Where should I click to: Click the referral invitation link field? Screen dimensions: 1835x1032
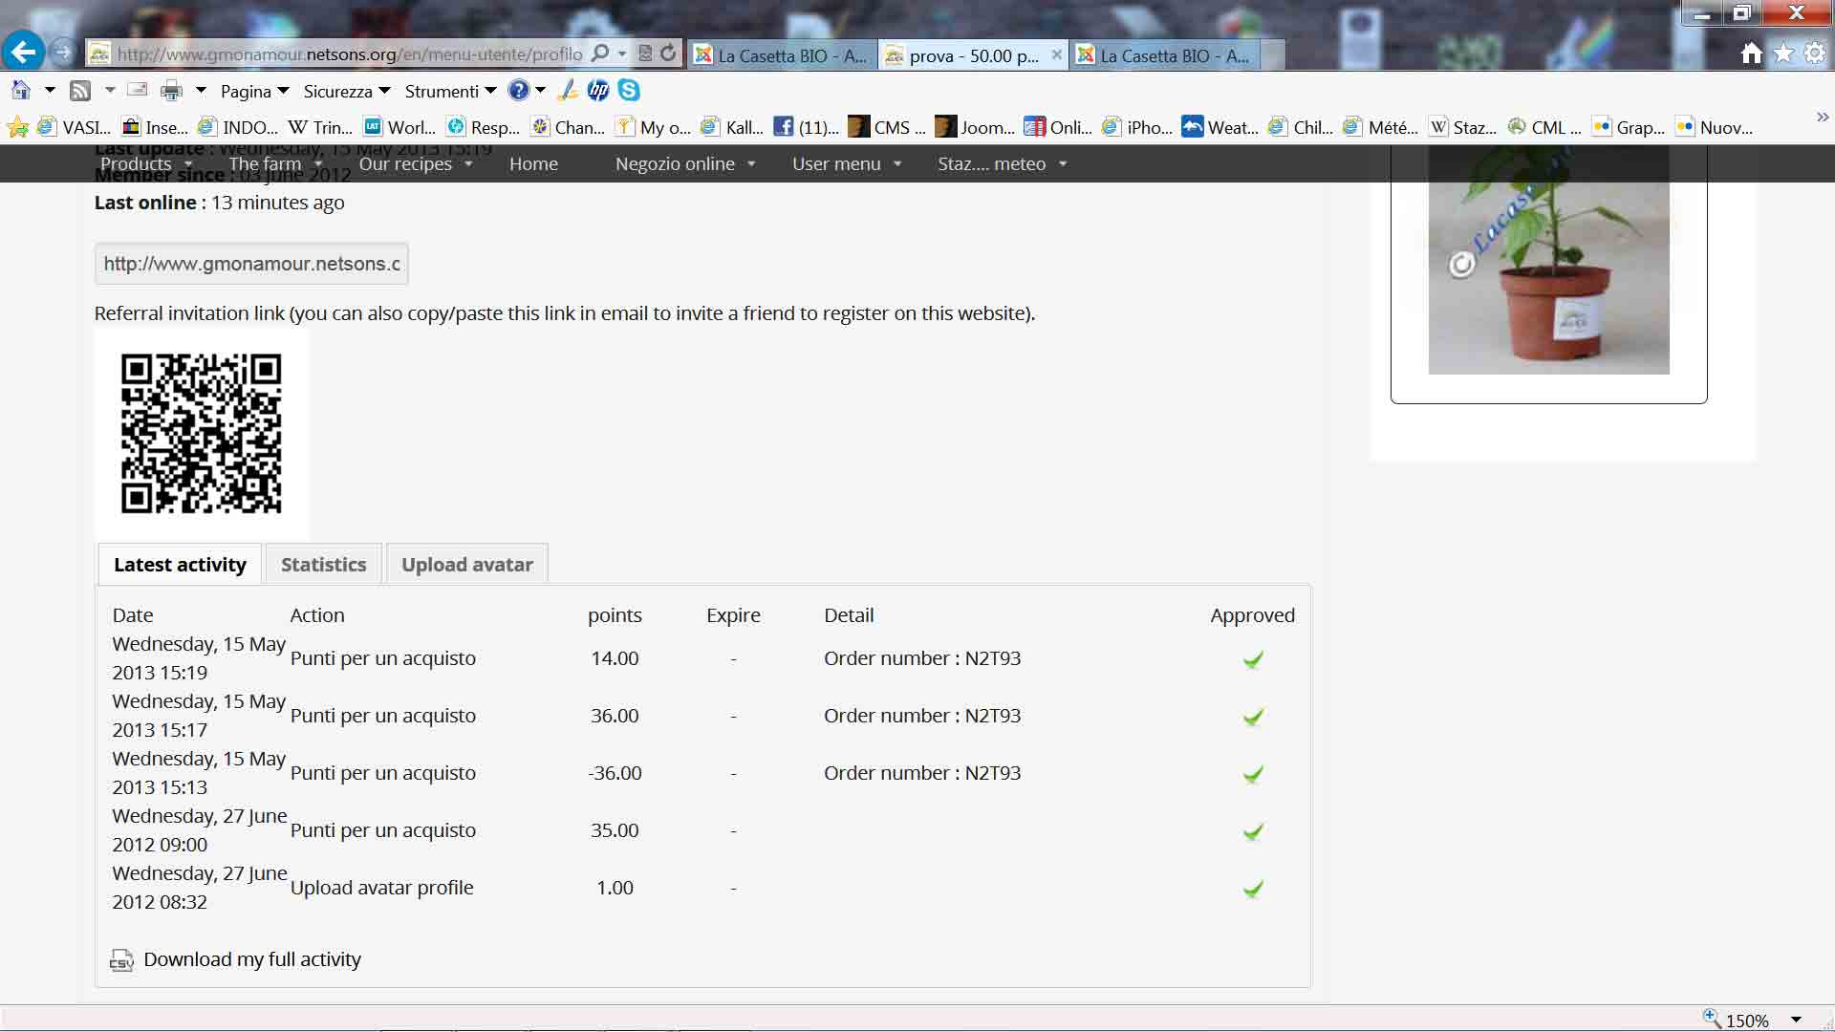tap(251, 264)
